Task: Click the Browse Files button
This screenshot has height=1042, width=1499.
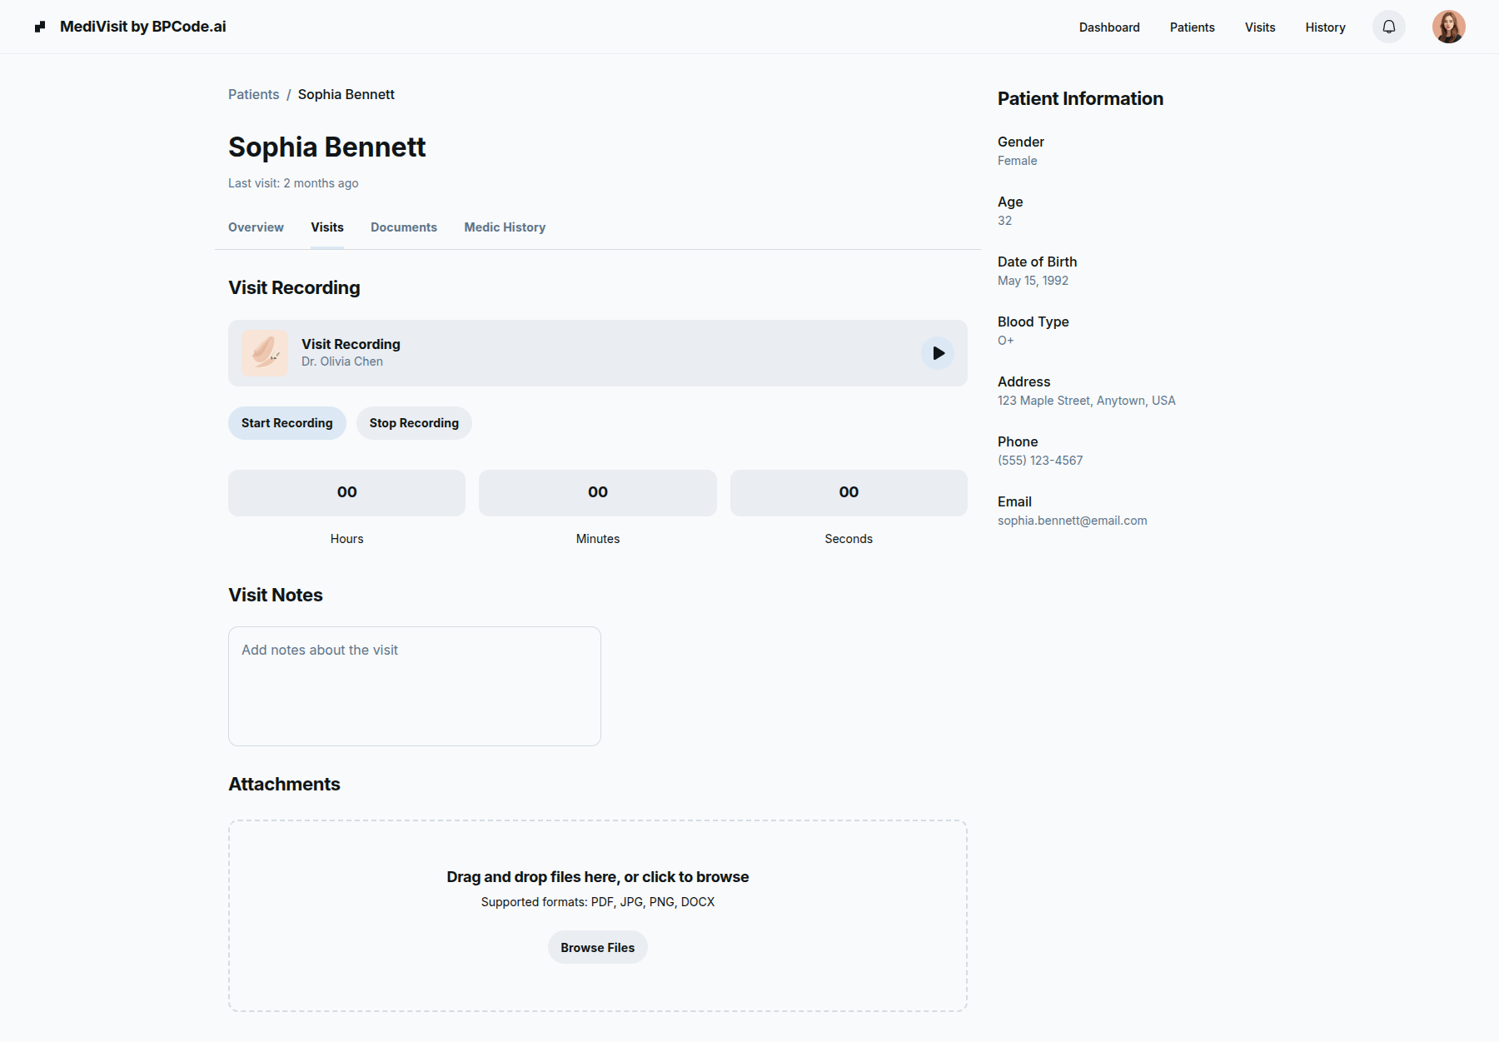Action: 597,948
